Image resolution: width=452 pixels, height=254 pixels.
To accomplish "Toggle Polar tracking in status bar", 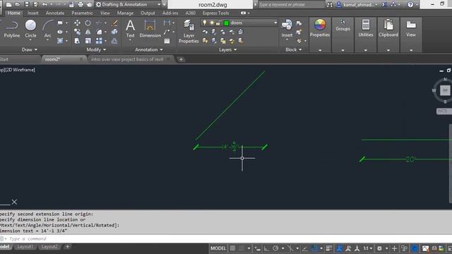I will [x=275, y=248].
